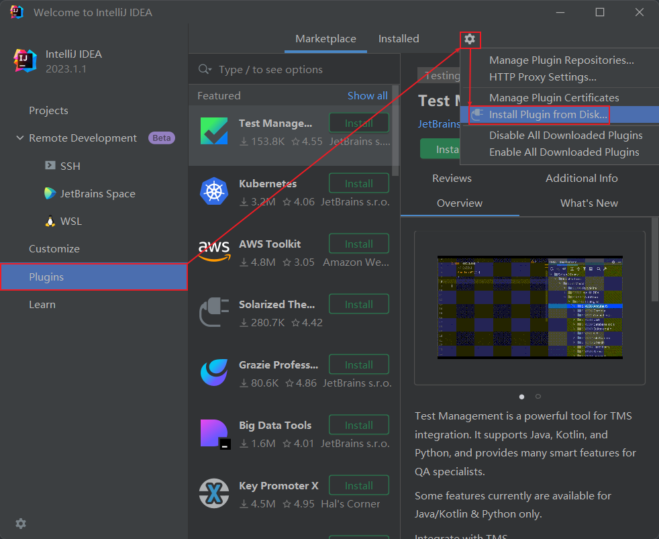This screenshot has width=659, height=539.
Task: Install the Grazie Professional plugin
Action: 359,364
